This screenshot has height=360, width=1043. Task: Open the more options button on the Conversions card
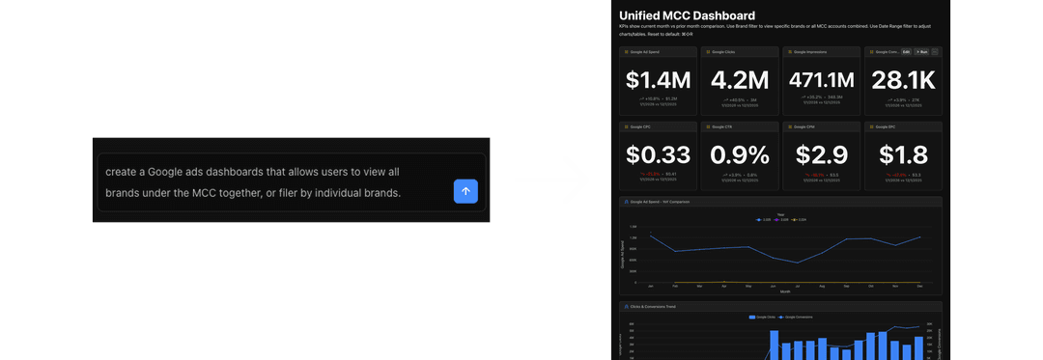[935, 52]
